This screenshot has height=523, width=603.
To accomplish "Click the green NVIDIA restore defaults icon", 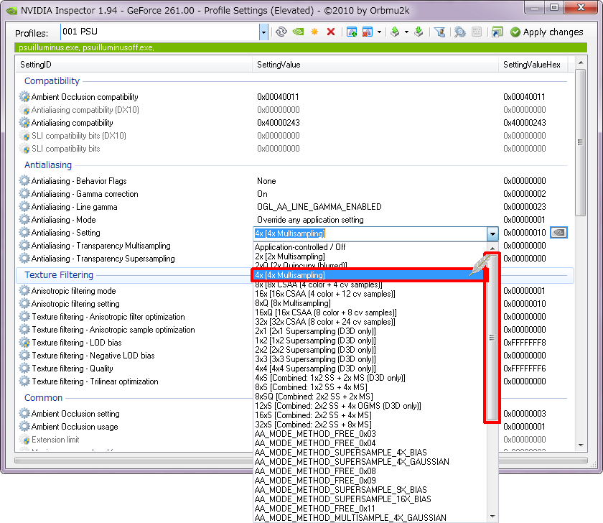I will click(x=298, y=32).
